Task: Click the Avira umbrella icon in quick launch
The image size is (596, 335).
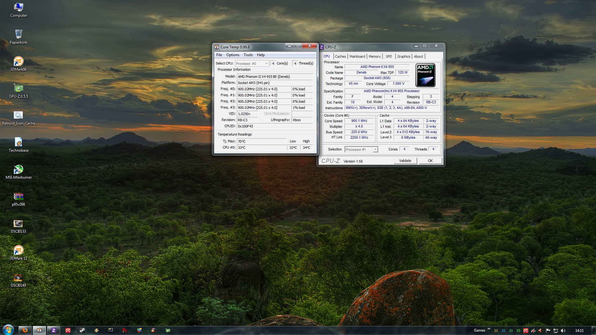Action: [x=68, y=330]
